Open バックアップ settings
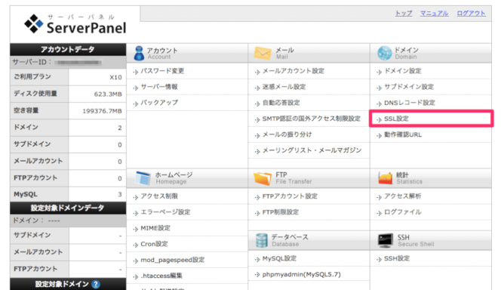The width and height of the screenshot is (501, 290). click(x=159, y=103)
